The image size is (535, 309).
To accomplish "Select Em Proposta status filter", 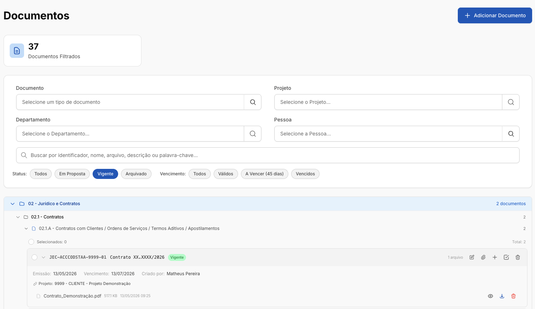I will pyautogui.click(x=72, y=174).
